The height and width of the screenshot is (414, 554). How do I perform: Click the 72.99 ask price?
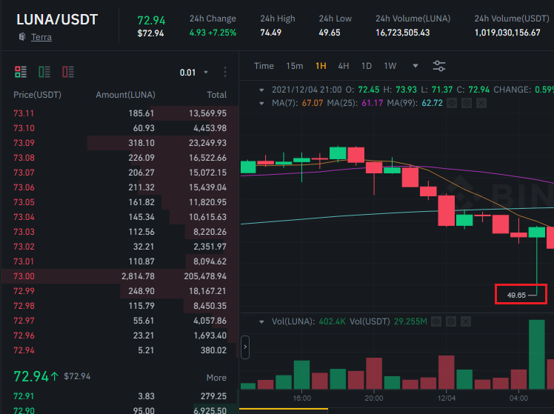[x=24, y=291]
